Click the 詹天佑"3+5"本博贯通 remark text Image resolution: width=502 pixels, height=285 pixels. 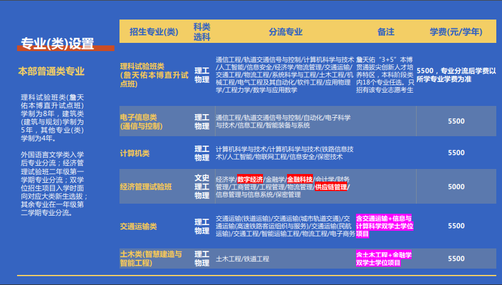click(x=385, y=74)
